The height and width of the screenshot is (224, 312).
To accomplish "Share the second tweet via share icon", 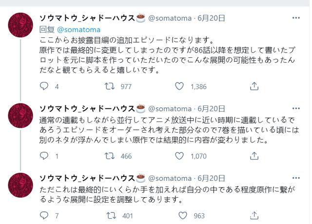I will coord(253,156).
